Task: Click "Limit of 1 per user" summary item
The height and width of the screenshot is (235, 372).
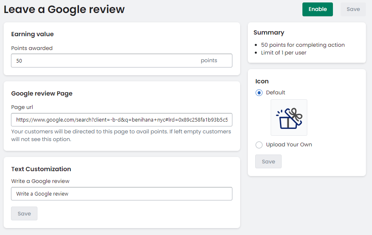Action: 284,53
